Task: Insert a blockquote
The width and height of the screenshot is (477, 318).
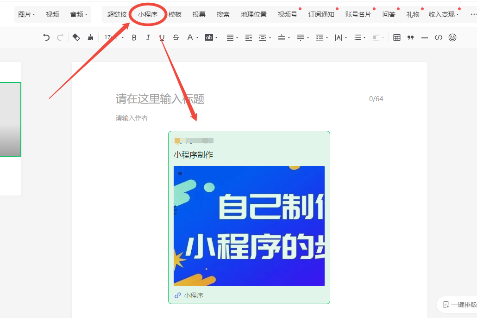Action: coord(411,37)
